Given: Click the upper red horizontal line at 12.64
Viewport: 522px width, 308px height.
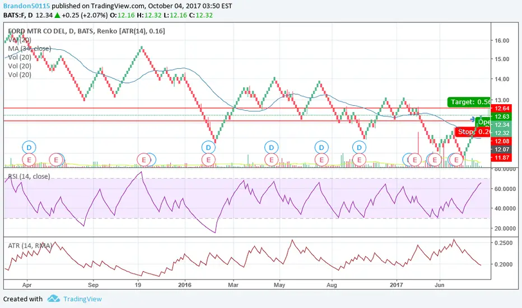Looking at the screenshot, I should (246, 108).
